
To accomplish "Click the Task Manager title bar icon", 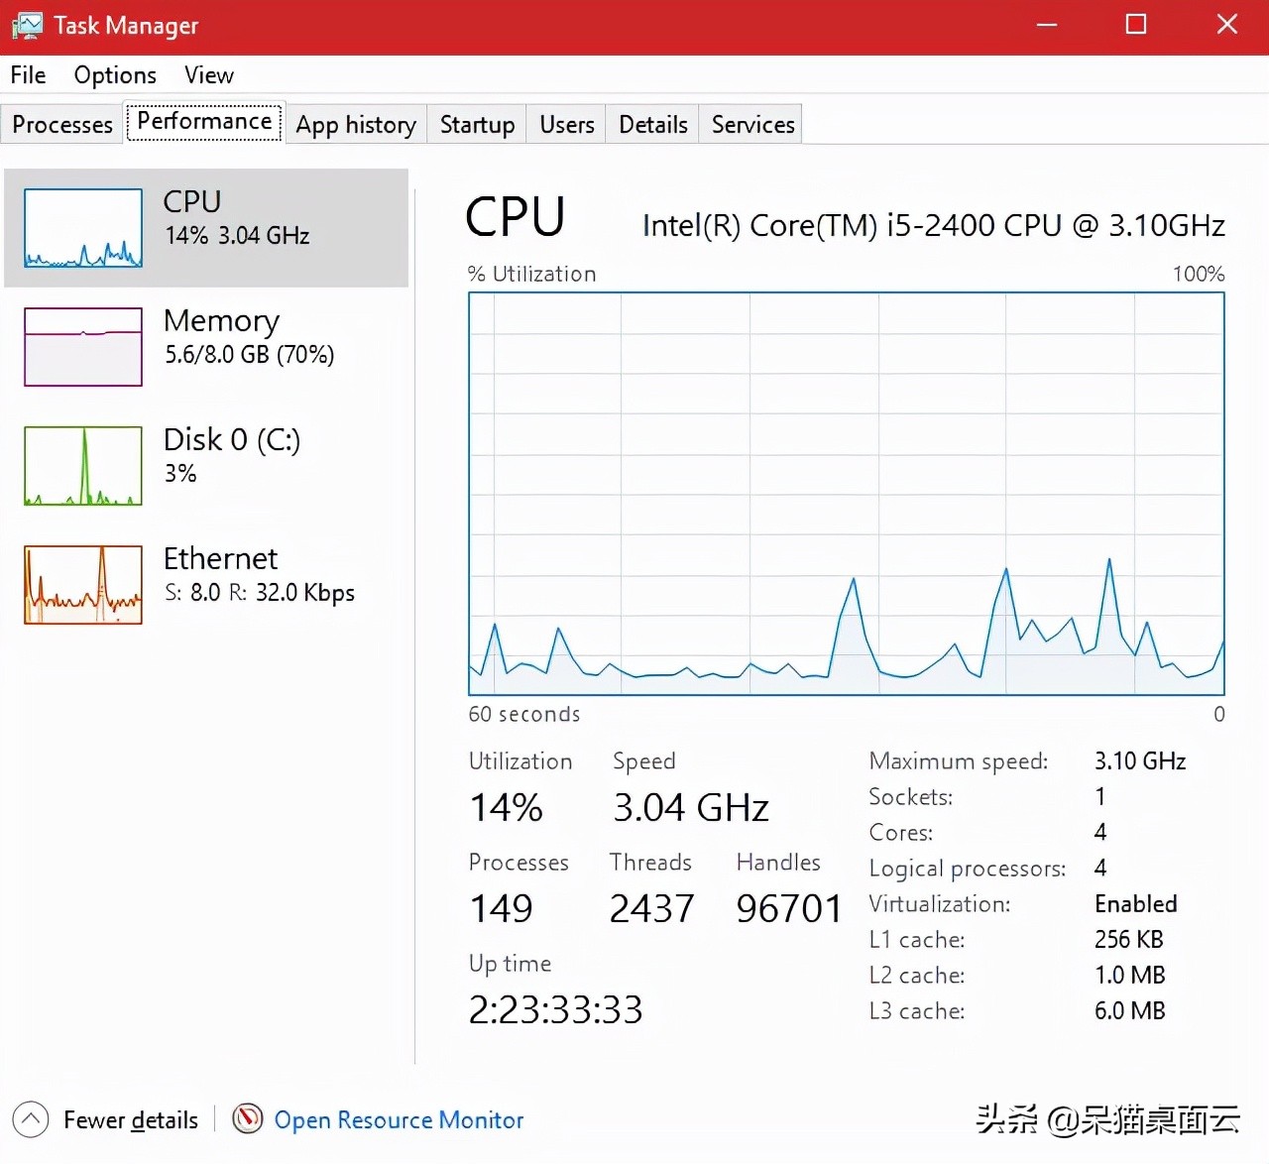I will (x=27, y=25).
